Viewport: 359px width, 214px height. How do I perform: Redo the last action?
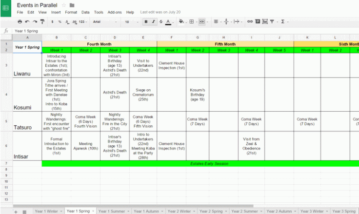[35, 21]
